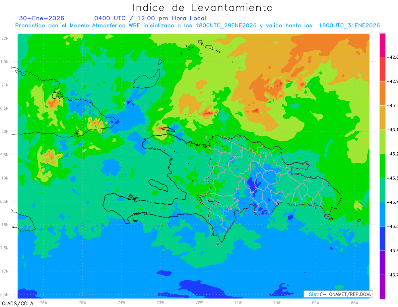Click the royal blue swatch between -43.5 and -43.6

[x=382, y=238]
